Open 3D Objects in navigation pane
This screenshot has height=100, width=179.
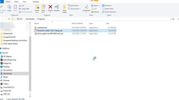[x=8, y=56]
